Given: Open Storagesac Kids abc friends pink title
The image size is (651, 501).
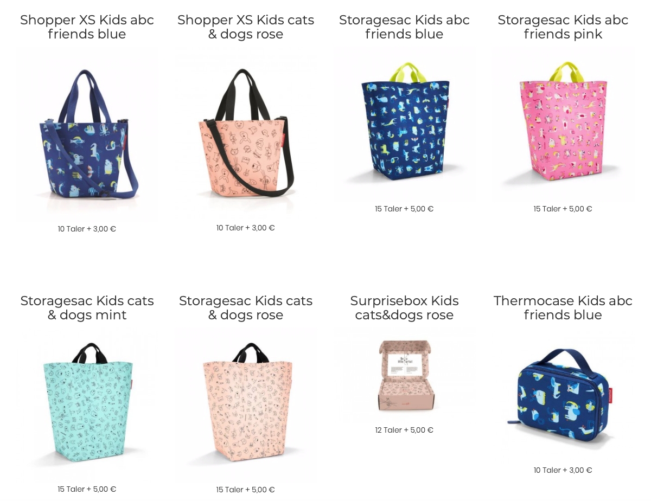Looking at the screenshot, I should click(563, 27).
